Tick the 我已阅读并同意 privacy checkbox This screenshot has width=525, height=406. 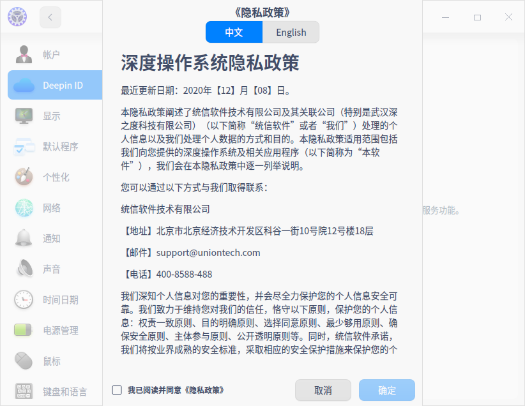(x=117, y=390)
